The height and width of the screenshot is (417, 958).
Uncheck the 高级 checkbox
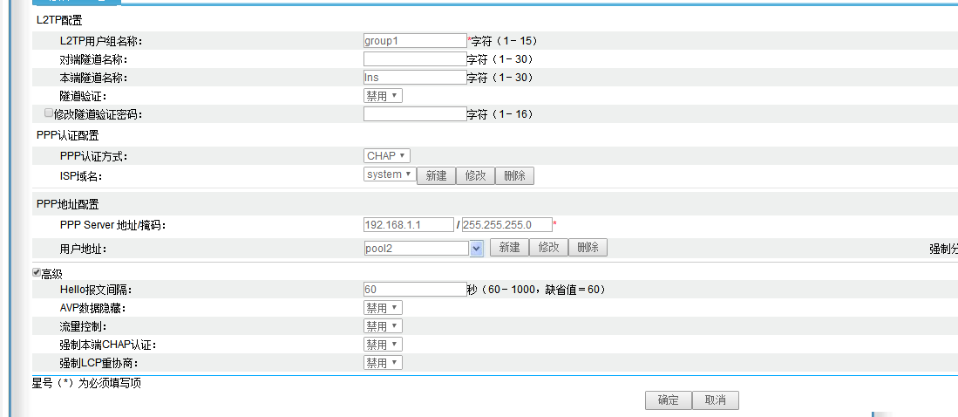(x=37, y=273)
